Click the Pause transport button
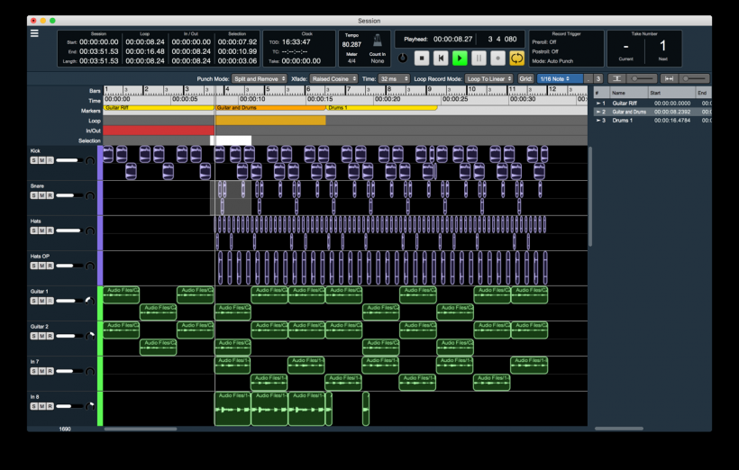This screenshot has height=470, width=739. click(x=479, y=58)
